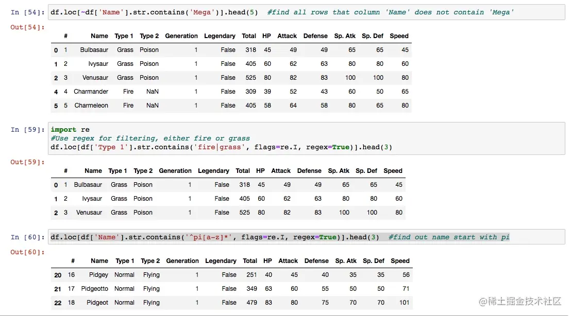This screenshot has width=571, height=316.
Task: Click the 'Sp. Atk' header in third table
Action: click(346, 261)
